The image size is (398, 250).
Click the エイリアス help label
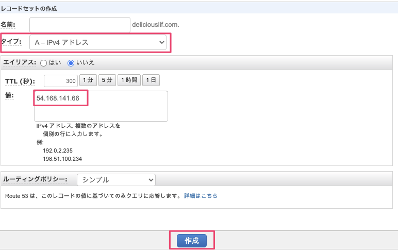pos(20,62)
